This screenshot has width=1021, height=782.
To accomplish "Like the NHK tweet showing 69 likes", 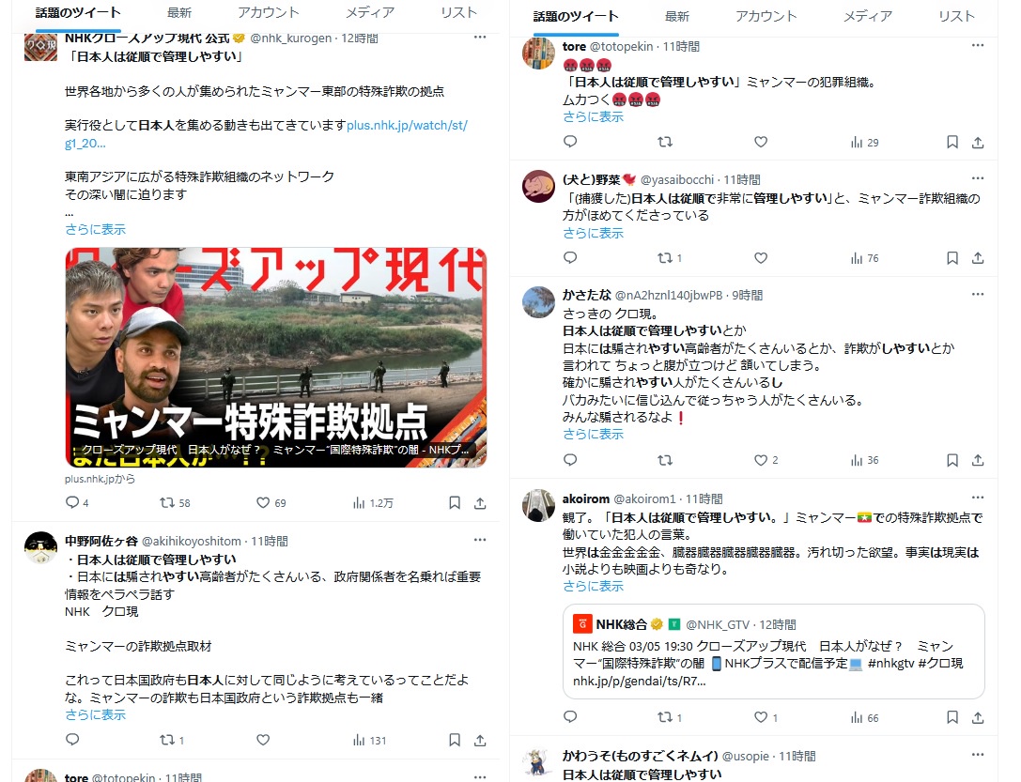I will click(263, 502).
